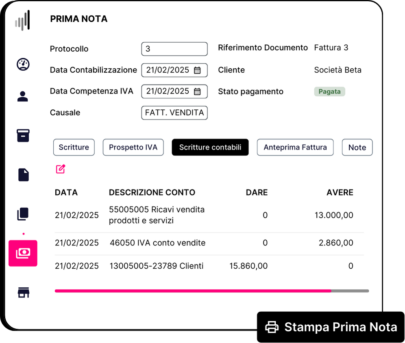Switch to the Prospetto IVA tab

click(x=133, y=148)
